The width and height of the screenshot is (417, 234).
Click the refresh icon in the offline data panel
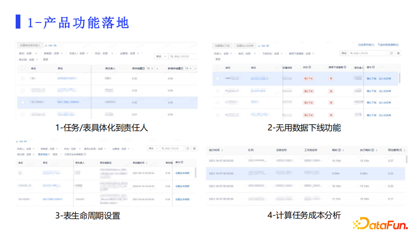coord(391,53)
